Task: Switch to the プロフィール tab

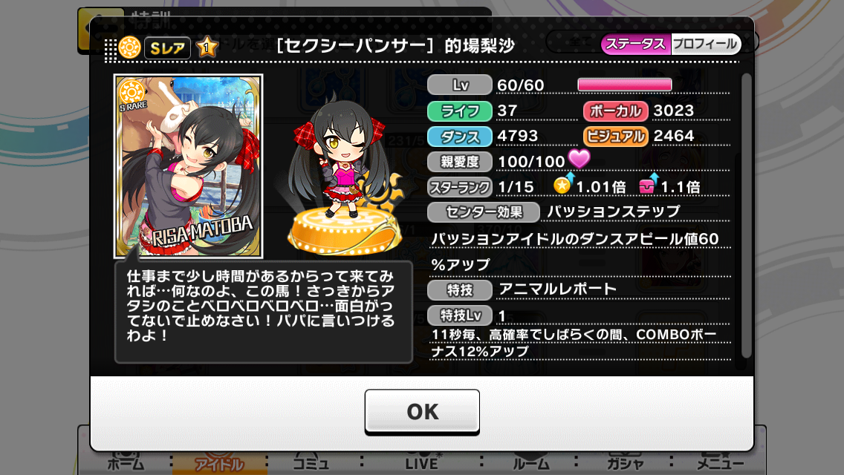Action: coord(706,44)
